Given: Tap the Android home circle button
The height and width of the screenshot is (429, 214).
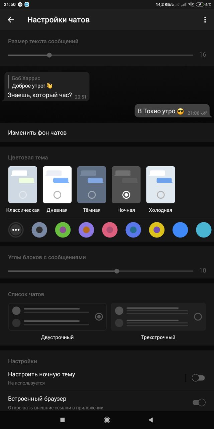Looking at the screenshot, I should coord(107,420).
